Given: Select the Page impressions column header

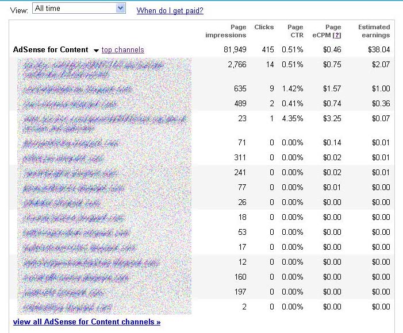Looking at the screenshot, I should point(226,31).
